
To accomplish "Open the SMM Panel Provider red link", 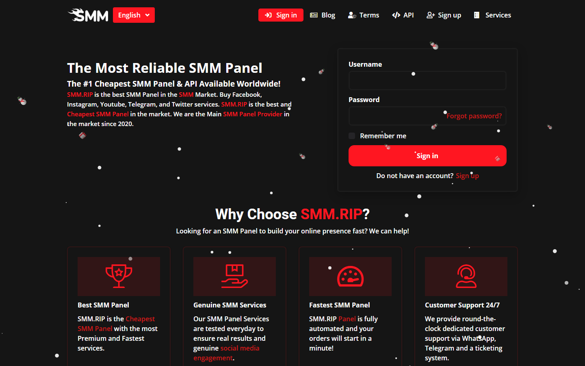I will coord(252,114).
